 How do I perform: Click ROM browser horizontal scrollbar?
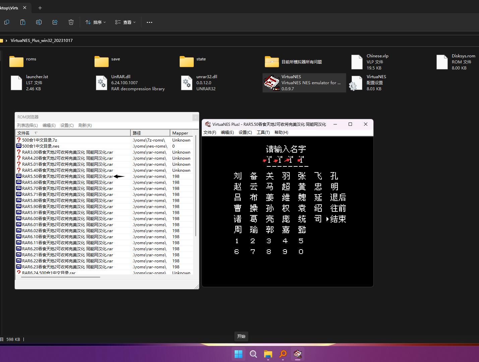click(61, 277)
